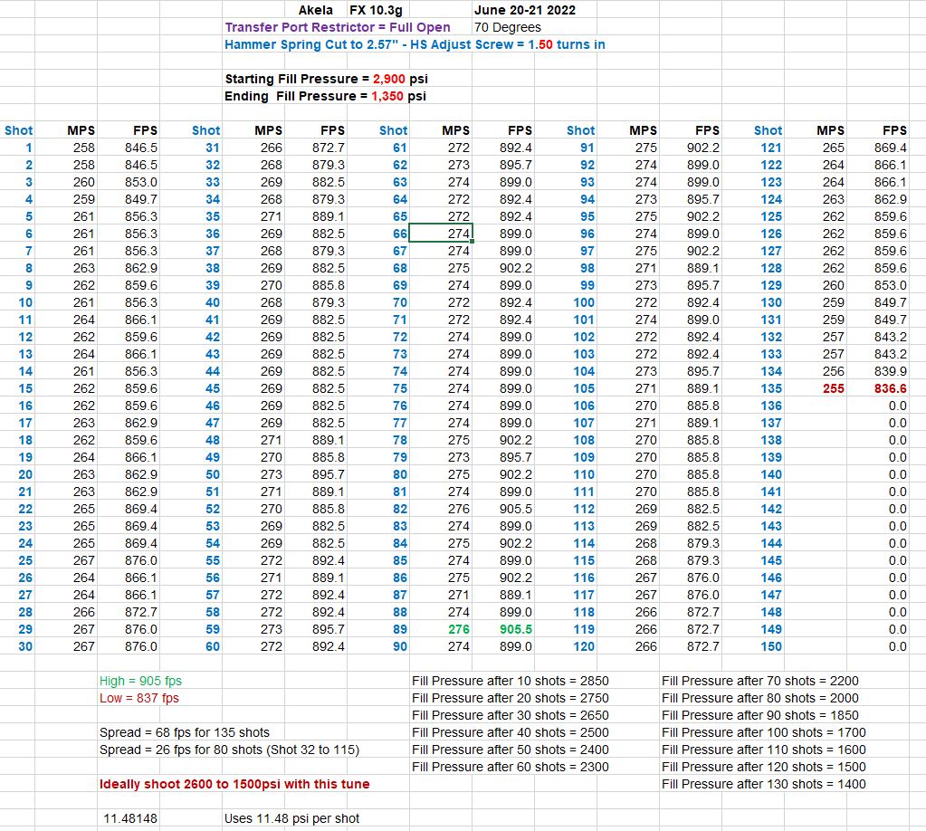Click shot number 30 cell
Viewport: 926px width, 831px height.
[x=25, y=646]
